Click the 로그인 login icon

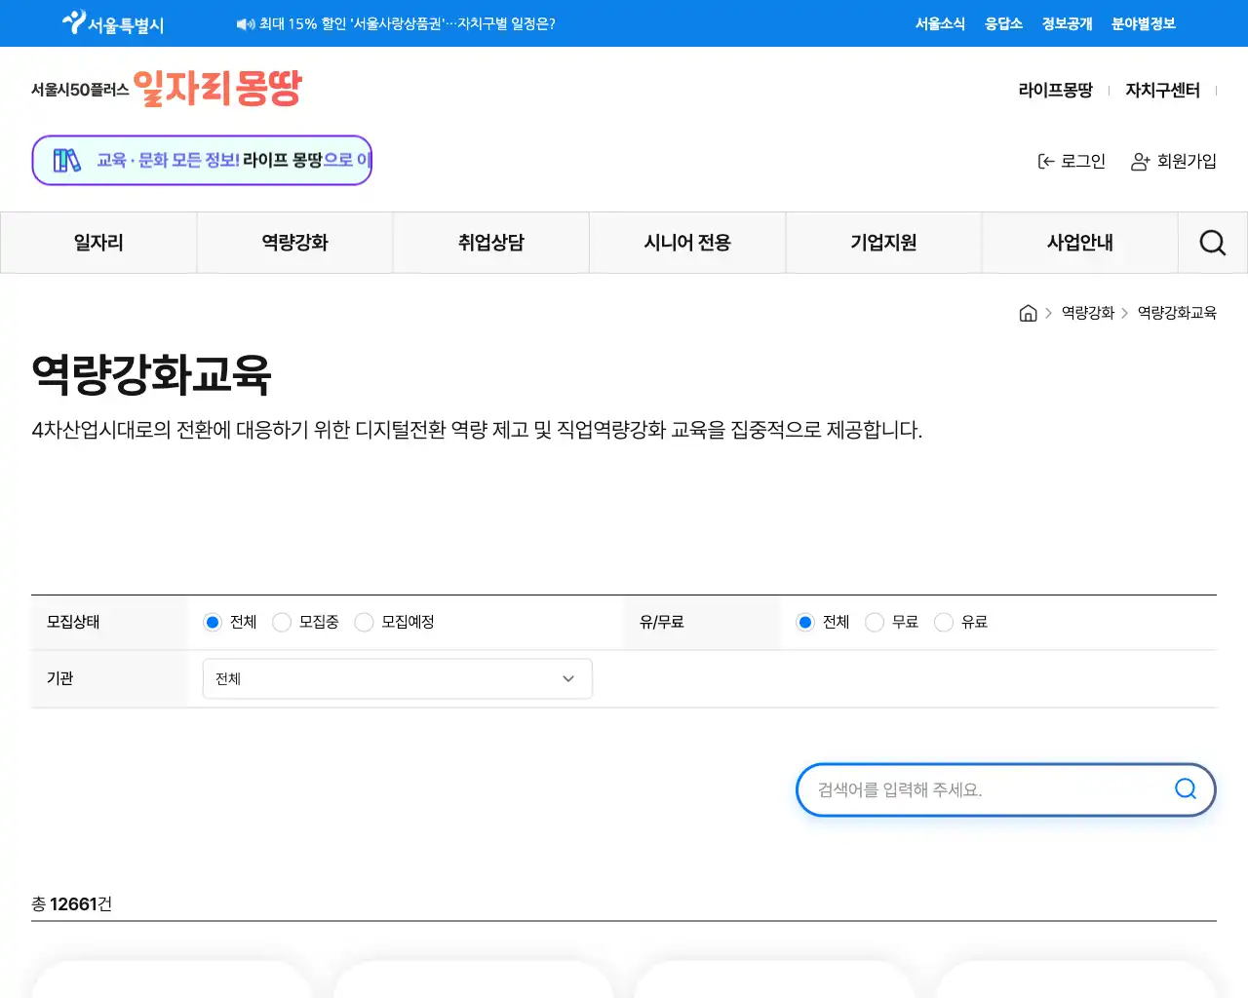click(1045, 161)
